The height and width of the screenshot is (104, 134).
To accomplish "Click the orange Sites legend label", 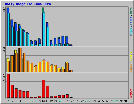I will 131,68.
